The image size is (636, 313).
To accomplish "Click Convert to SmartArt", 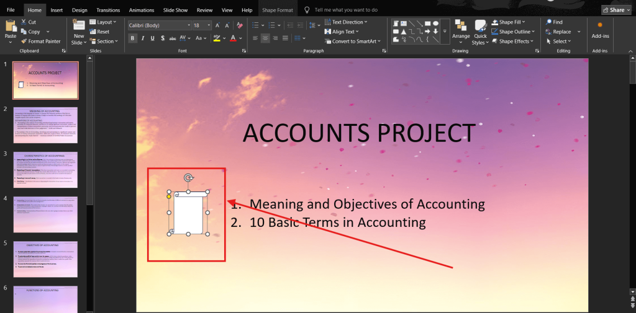I will click(x=353, y=42).
